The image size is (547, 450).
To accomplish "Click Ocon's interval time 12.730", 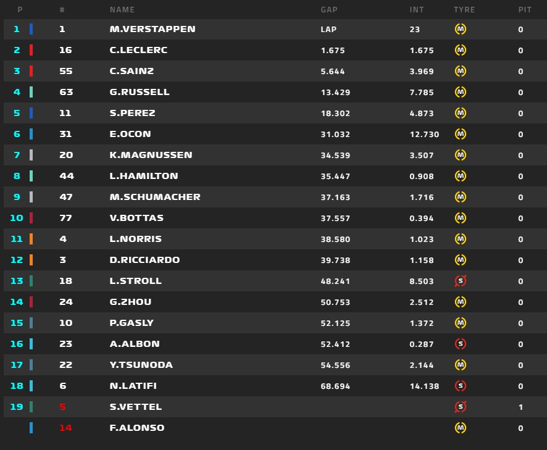I will (x=424, y=134).
